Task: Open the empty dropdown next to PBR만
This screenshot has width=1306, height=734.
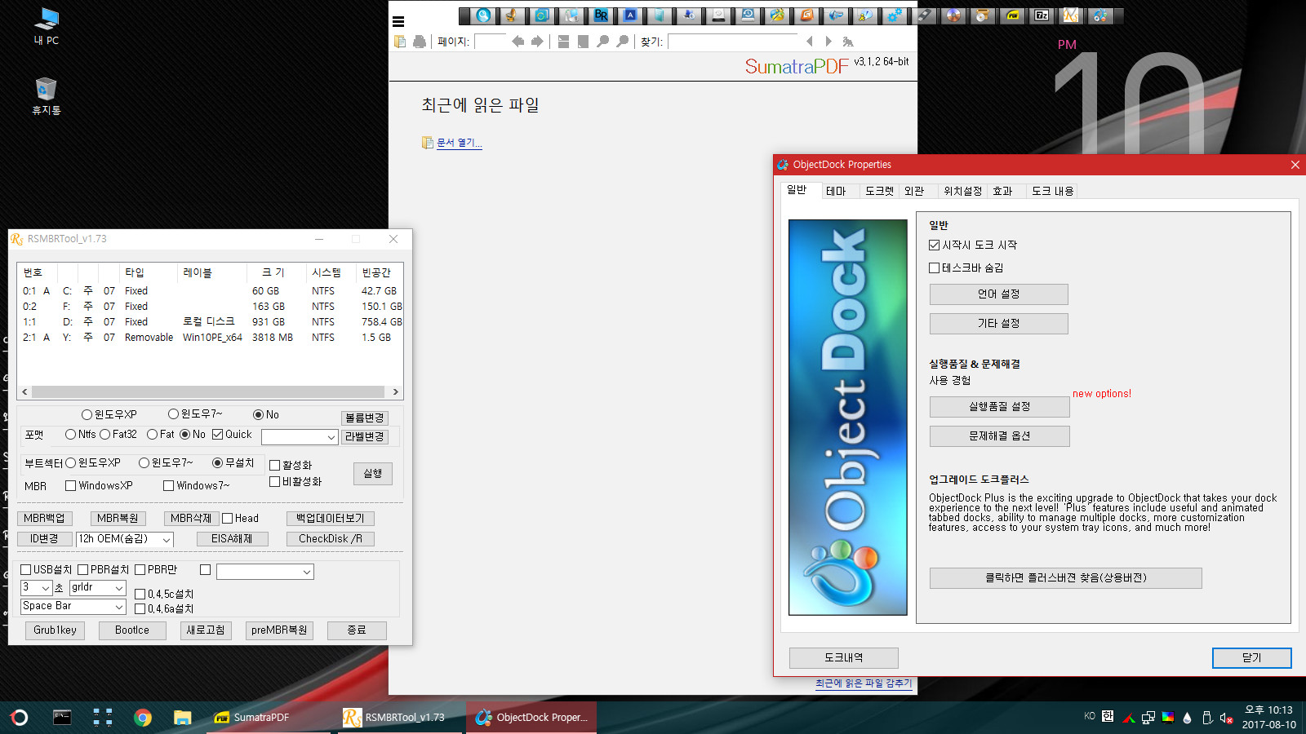Action: coord(265,573)
